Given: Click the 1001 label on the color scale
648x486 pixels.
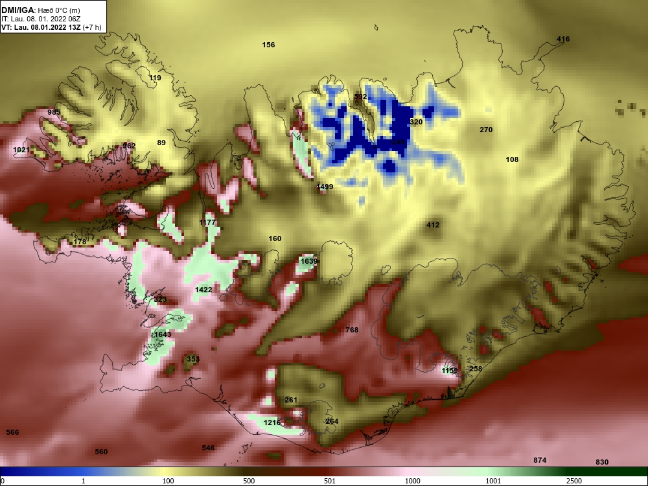Looking at the screenshot, I should [493, 481].
